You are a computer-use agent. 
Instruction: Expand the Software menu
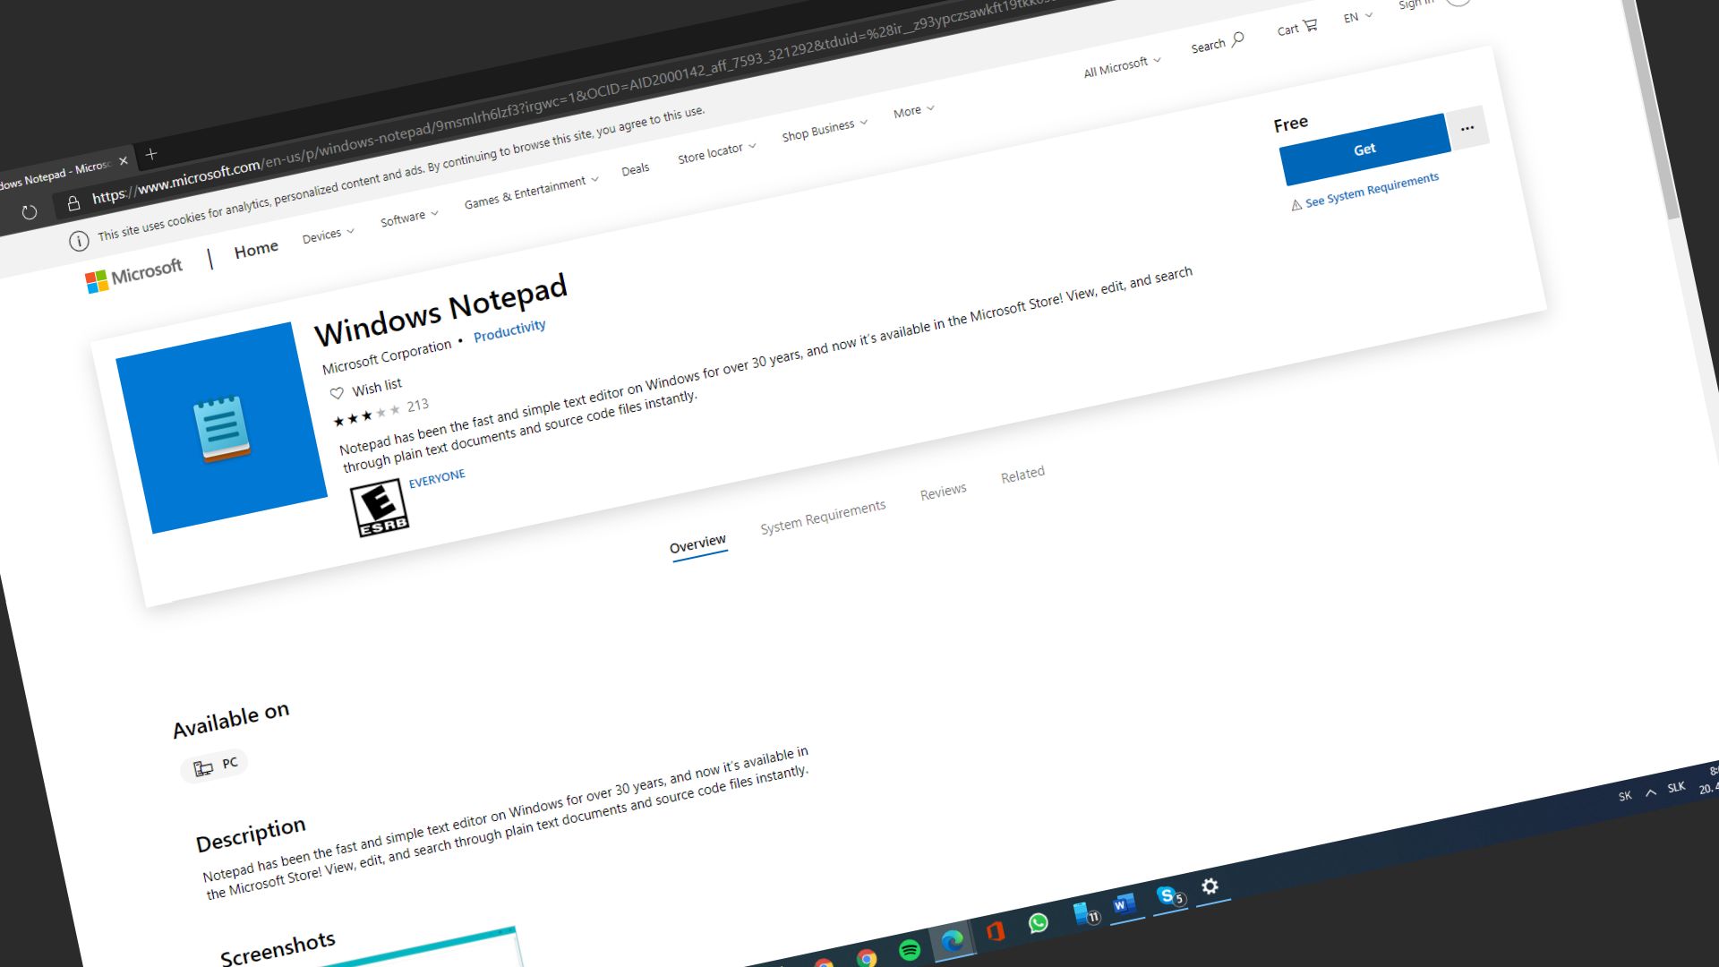409,218
